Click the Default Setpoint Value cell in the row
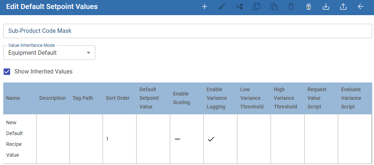The height and width of the screenshot is (165, 374). pyautogui.click(x=153, y=139)
